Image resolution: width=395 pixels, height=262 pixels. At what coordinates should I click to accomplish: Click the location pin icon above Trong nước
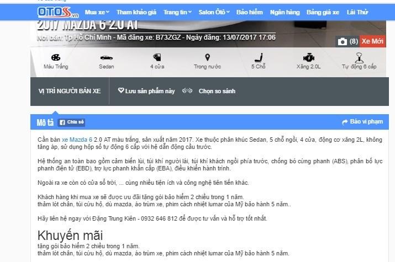point(207,57)
